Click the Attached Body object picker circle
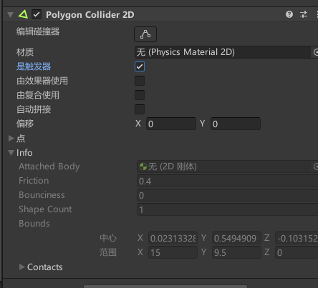 [x=316, y=167]
